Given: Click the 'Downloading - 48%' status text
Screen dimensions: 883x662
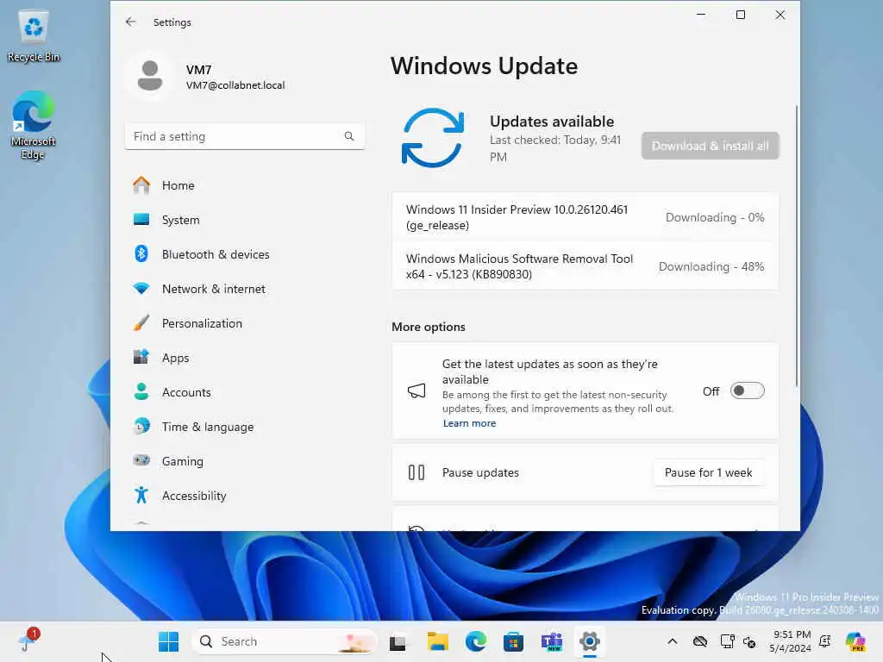Looking at the screenshot, I should (x=711, y=267).
